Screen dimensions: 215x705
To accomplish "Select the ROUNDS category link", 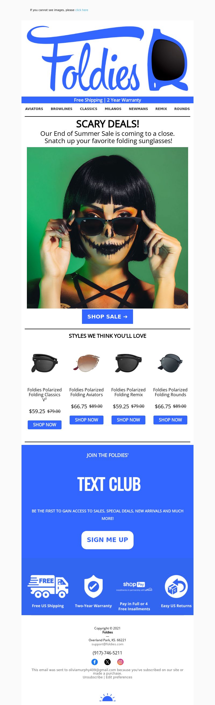I will [x=182, y=109].
